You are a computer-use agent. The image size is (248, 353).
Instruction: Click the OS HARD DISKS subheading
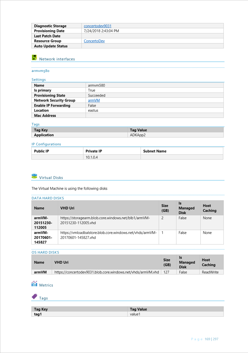[x=45, y=253]
